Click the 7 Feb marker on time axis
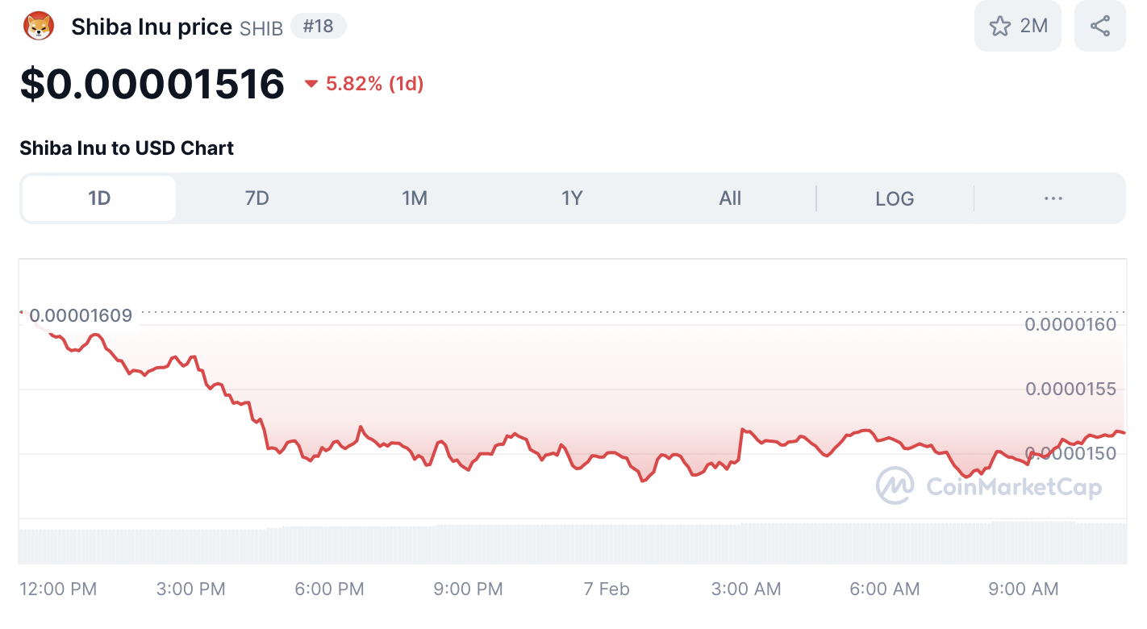 click(x=607, y=589)
